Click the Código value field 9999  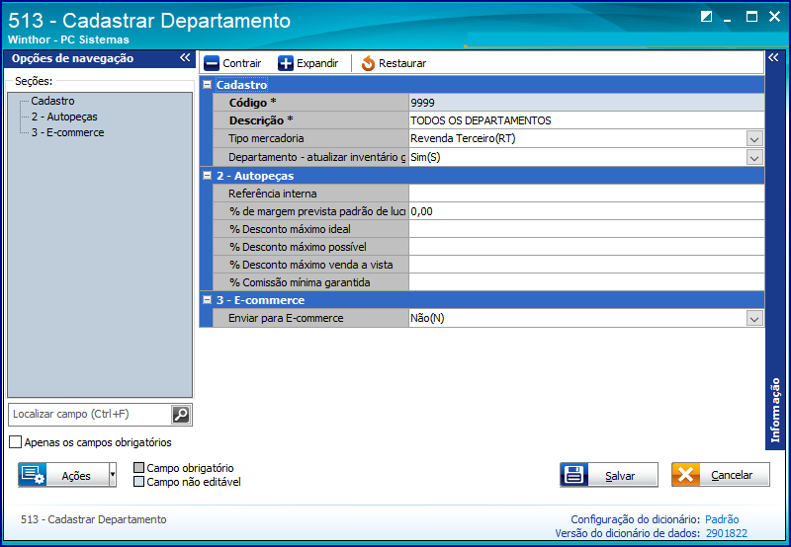(586, 103)
